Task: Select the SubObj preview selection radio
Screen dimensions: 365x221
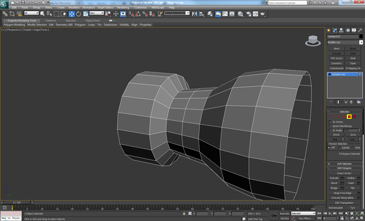Action: click(x=340, y=148)
